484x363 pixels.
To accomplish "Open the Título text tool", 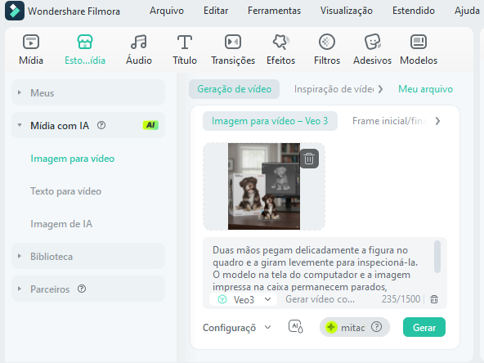I will (x=185, y=50).
